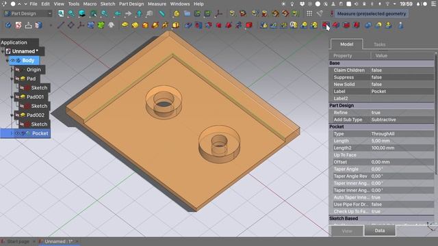This screenshot has width=438, height=246.
Task: Toggle visibility eye of Pocket
Action: [17, 134]
